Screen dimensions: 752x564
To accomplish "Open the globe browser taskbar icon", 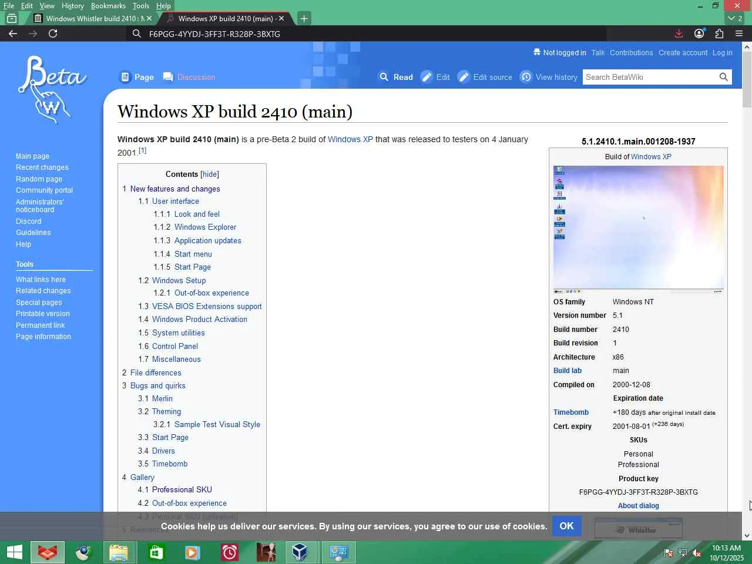I will point(83,552).
